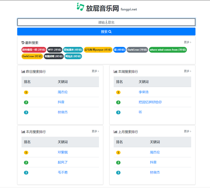Click the green music note site logo
This screenshot has width=210, height=188.
[x=80, y=7]
